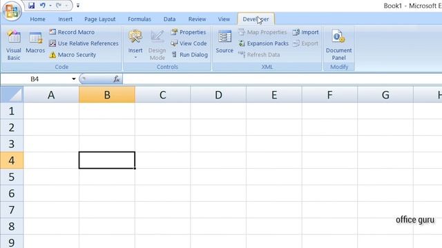This screenshot has height=248, width=442.
Task: Click View Code
Action: [x=189, y=43]
